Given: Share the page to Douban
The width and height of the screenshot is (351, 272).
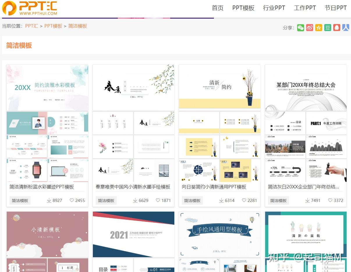Looking at the screenshot, I should (x=327, y=28).
